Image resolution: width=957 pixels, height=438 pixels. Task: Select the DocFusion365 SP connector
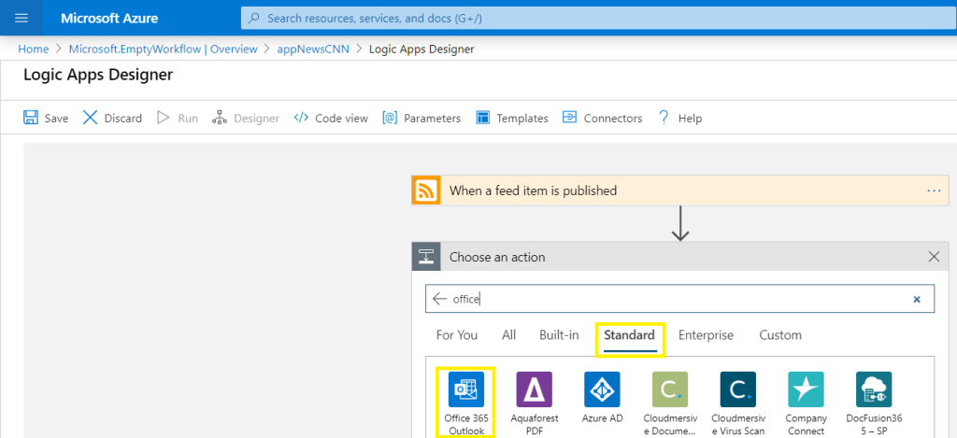pyautogui.click(x=874, y=389)
